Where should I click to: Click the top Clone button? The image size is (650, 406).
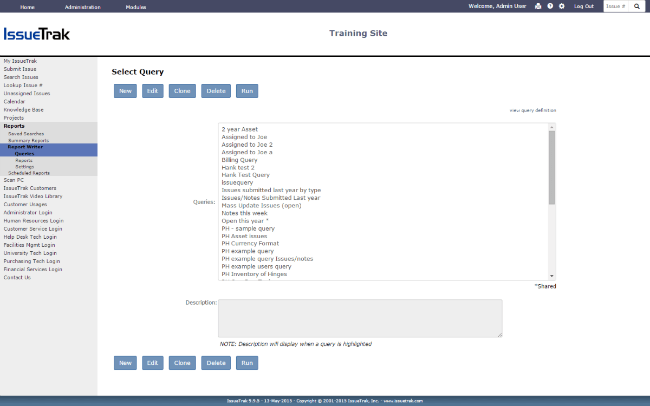tap(183, 91)
